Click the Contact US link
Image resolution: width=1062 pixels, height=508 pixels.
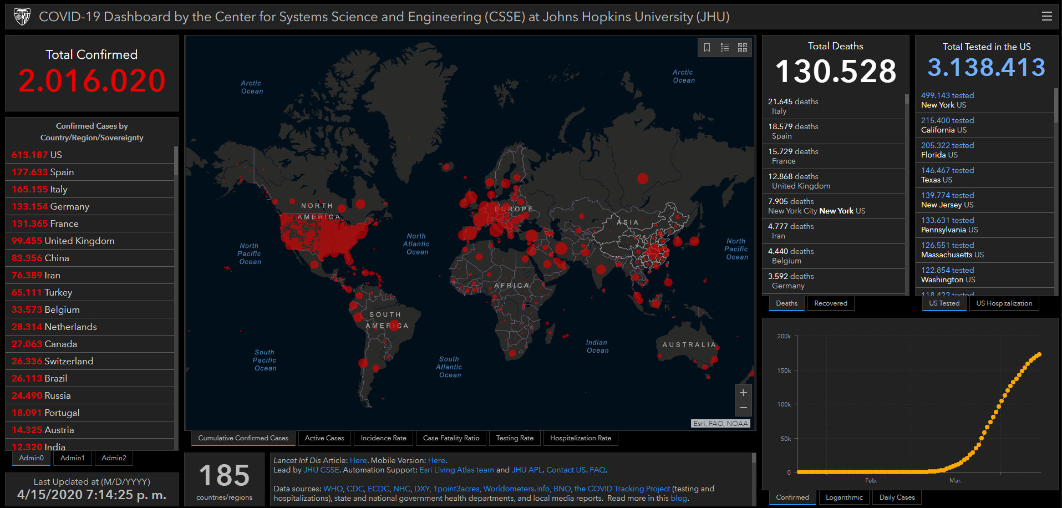click(566, 470)
